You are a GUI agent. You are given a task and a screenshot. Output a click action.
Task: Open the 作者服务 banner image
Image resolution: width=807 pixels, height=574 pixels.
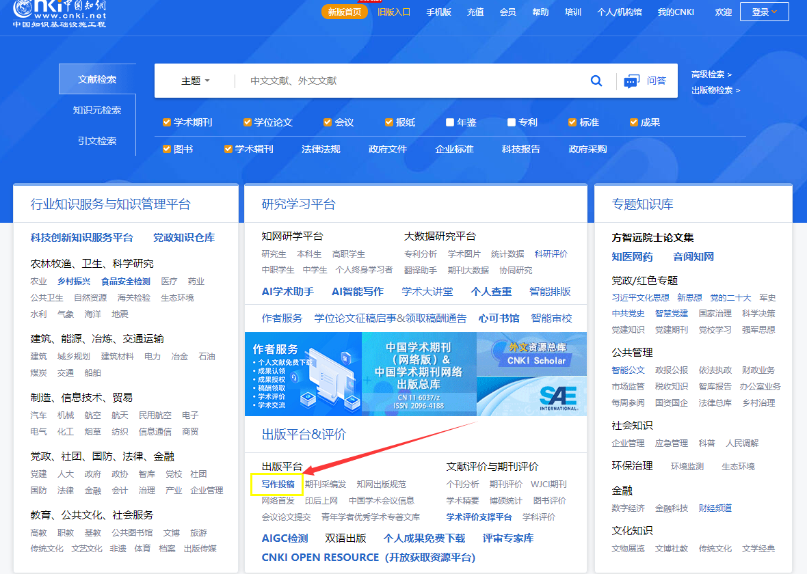(303, 374)
